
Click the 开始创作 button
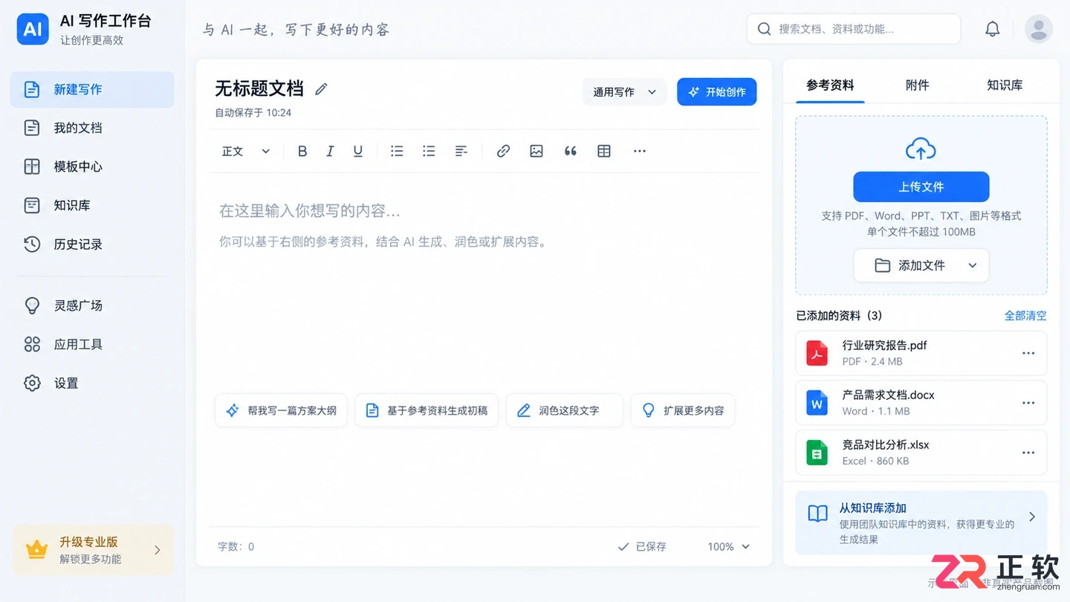point(717,92)
